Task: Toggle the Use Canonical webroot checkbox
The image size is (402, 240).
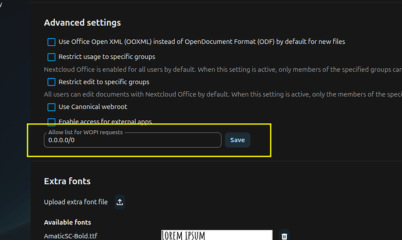Action: click(x=51, y=107)
